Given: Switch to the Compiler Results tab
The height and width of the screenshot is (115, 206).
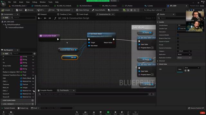Looking at the screenshot, I should [x=45, y=90].
